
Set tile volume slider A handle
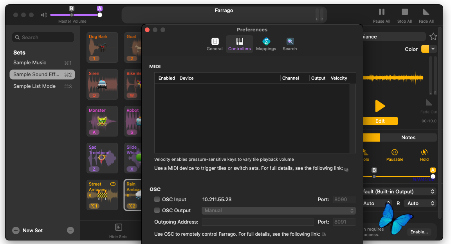pos(433,177)
